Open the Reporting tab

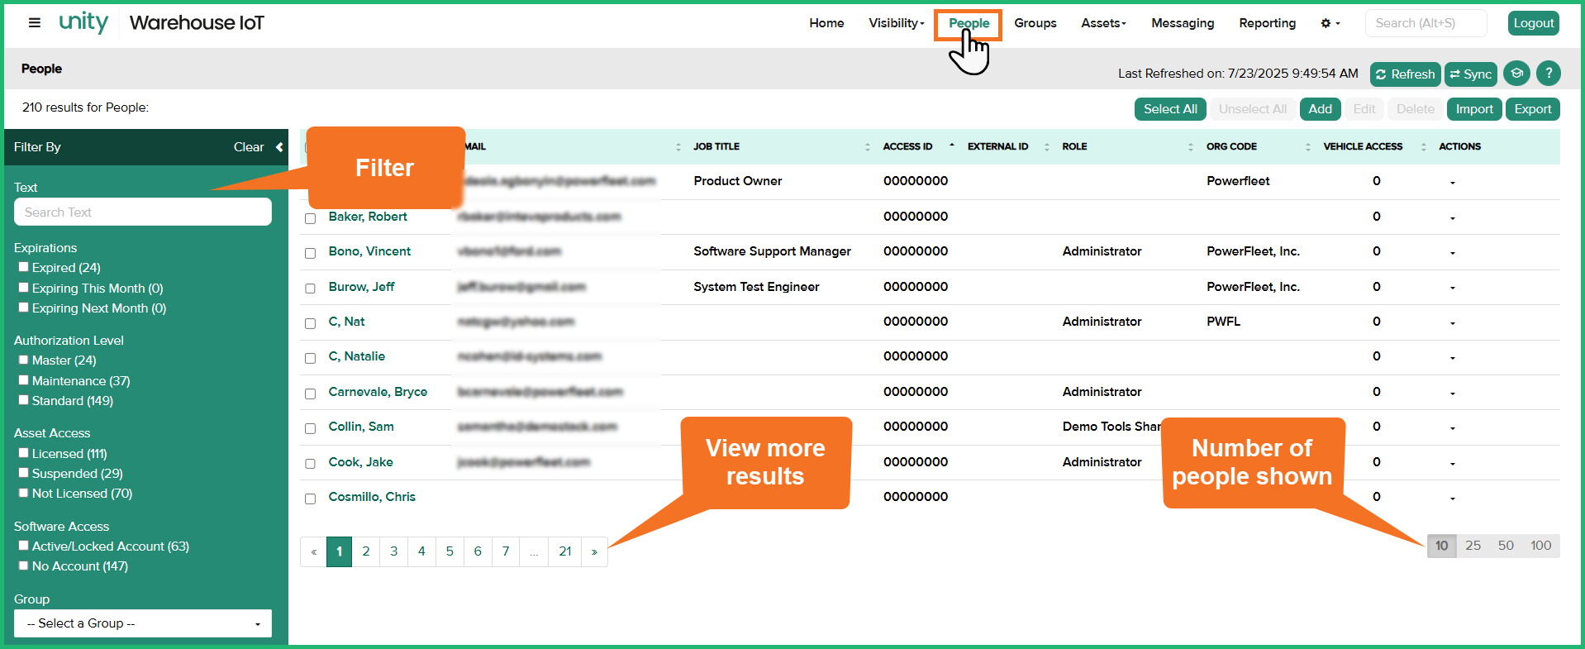(1267, 23)
